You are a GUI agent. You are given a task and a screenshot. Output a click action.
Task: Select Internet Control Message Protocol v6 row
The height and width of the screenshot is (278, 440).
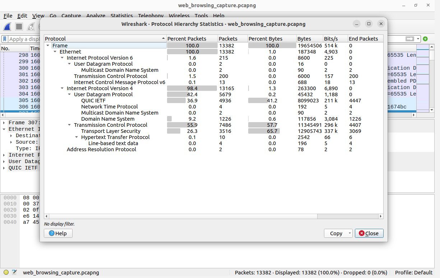pos(213,82)
